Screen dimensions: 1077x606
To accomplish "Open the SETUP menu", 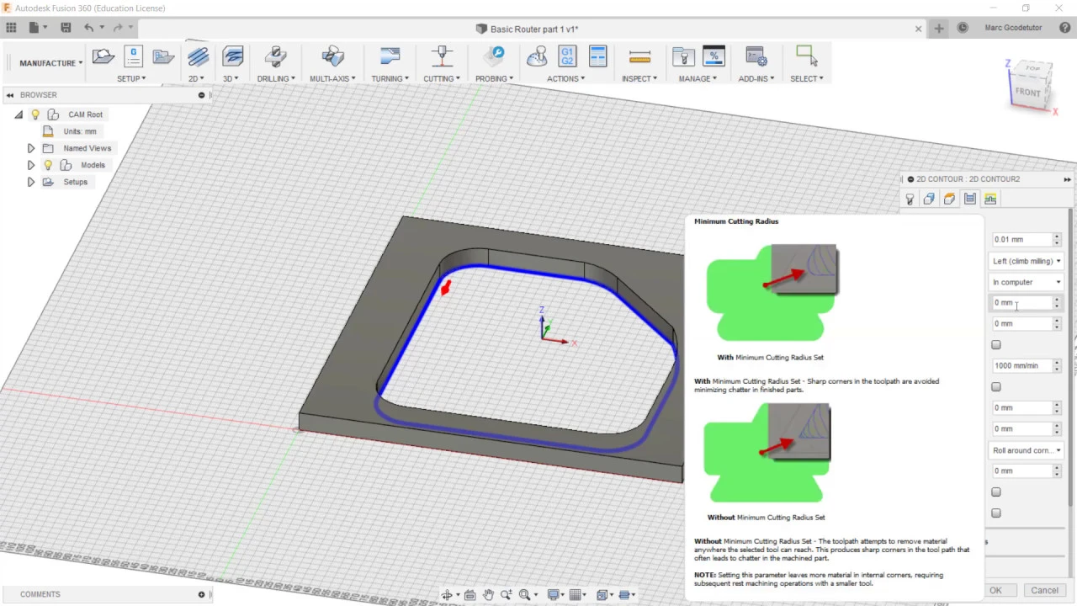I will tap(131, 78).
